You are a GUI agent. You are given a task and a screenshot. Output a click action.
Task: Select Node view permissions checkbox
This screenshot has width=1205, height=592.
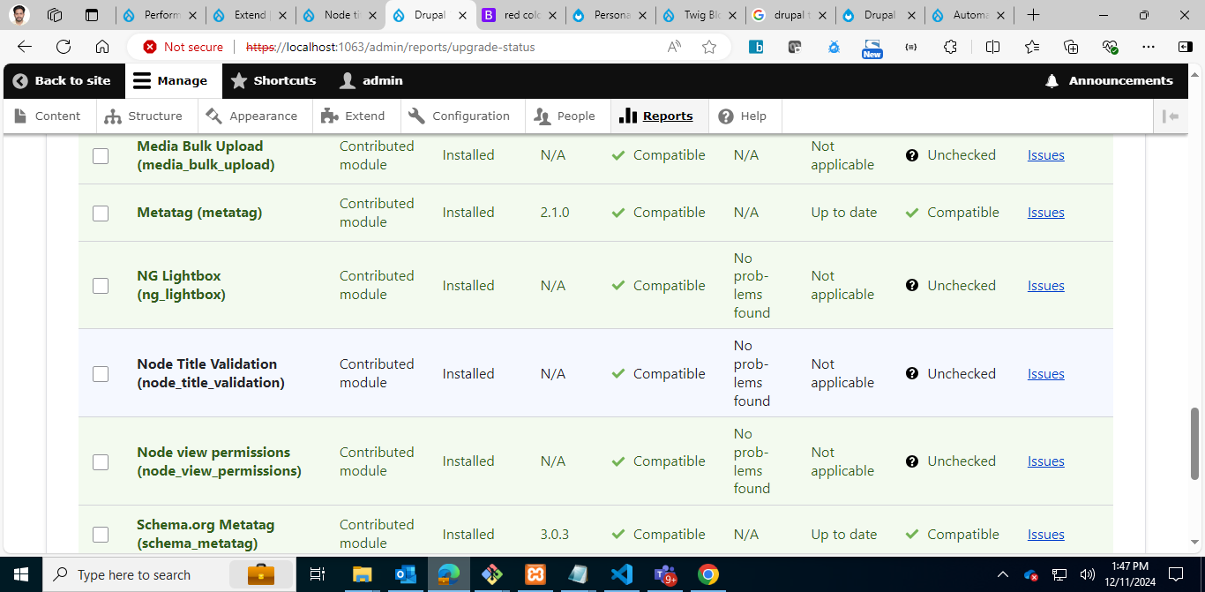pyautogui.click(x=101, y=462)
